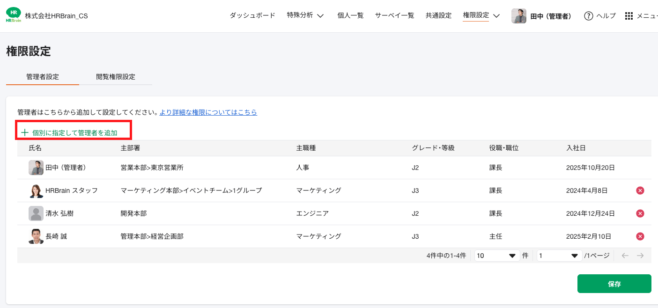
Task: Click the HRBrain logo icon
Action: [13, 15]
